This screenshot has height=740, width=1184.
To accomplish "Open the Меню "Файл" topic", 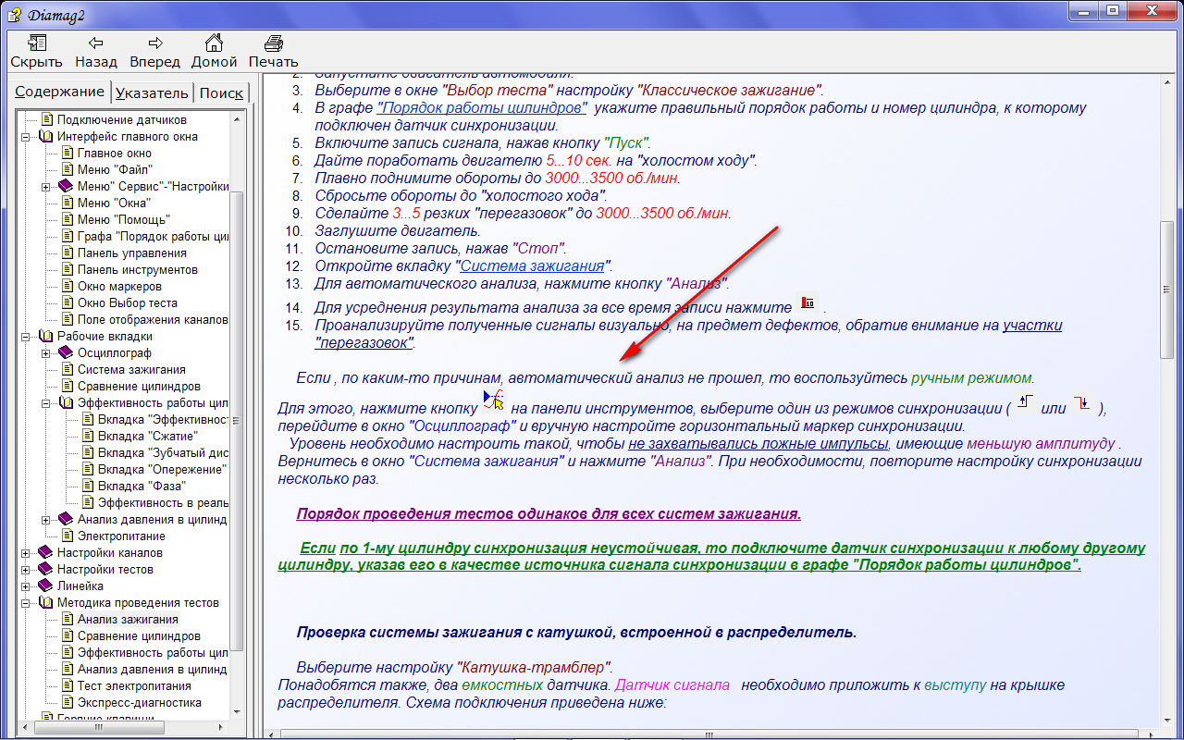I will tap(116, 170).
